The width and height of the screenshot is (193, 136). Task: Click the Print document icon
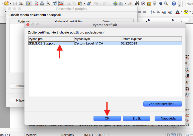pyautogui.click(x=42, y=3)
